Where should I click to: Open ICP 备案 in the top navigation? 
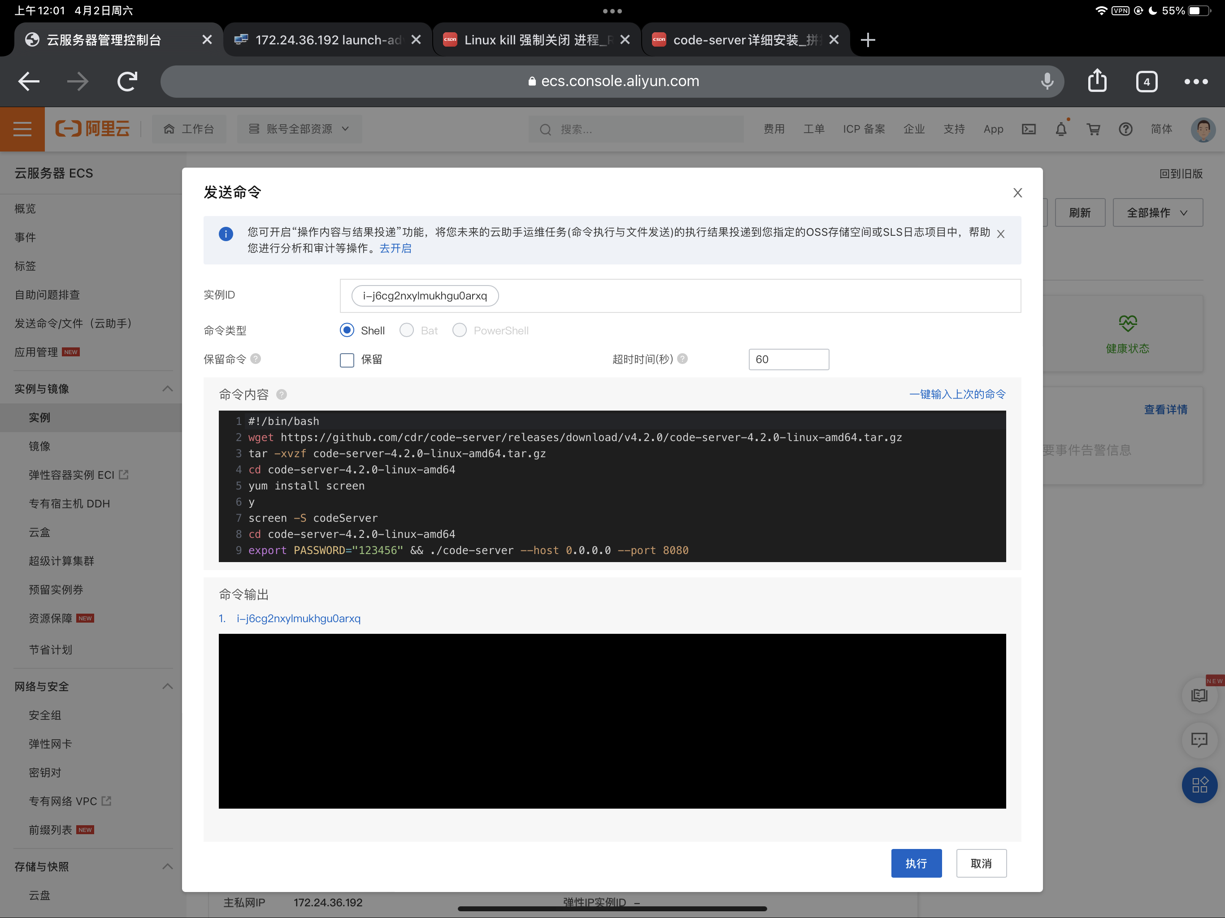863,129
